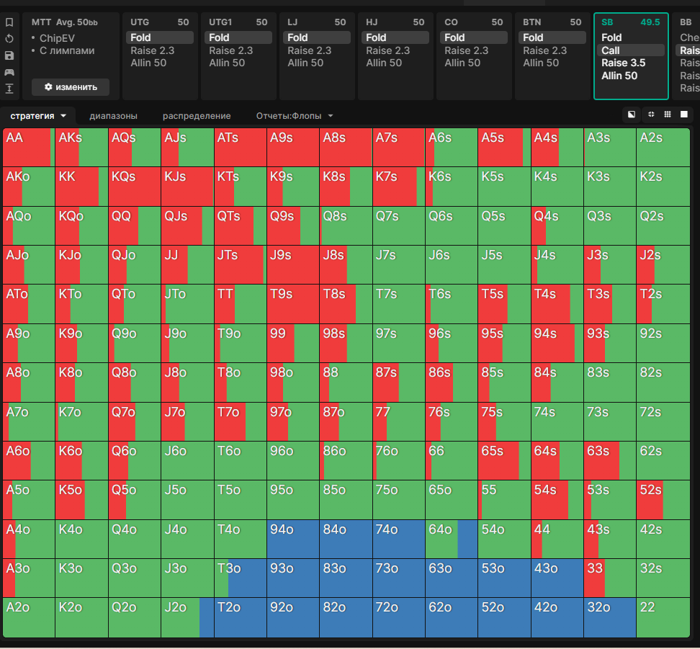Click the T9s hand cell
700x649 pixels.
[293, 304]
